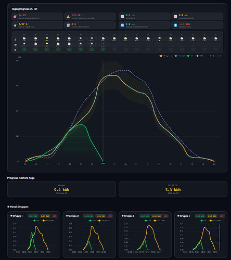Click the Gruppe 4 green kWh badge

(200, 216)
